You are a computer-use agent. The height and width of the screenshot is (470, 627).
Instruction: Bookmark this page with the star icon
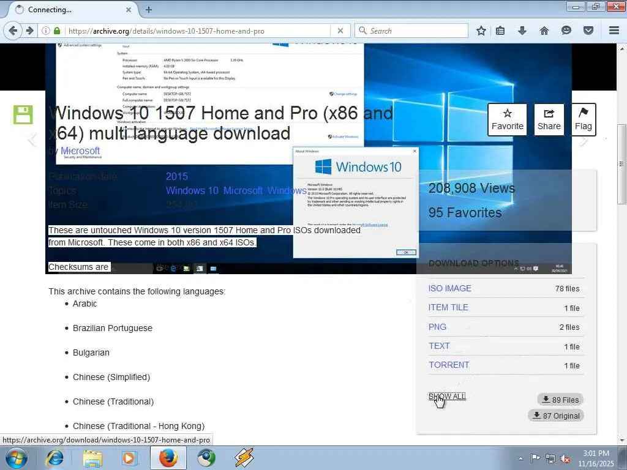[481, 31]
